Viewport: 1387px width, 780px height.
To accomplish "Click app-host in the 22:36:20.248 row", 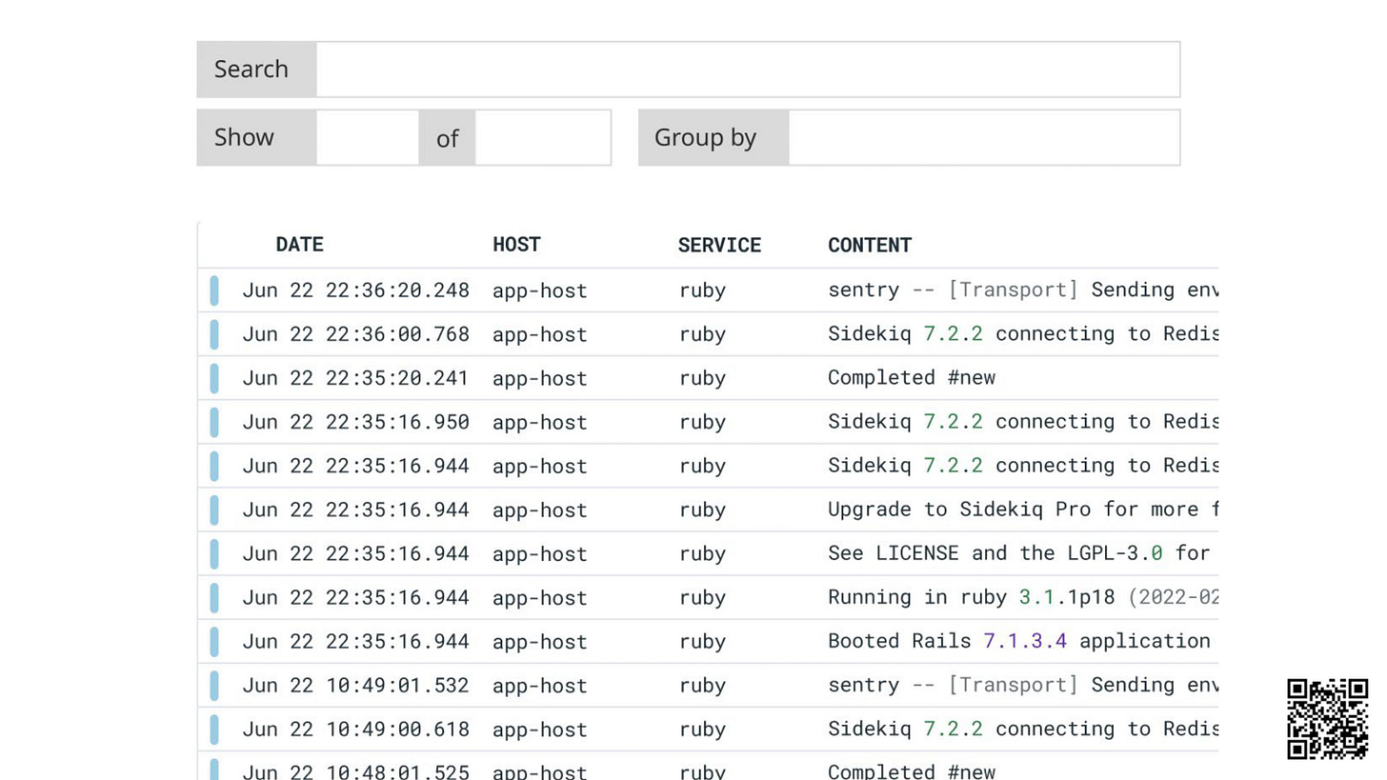I will click(x=540, y=290).
